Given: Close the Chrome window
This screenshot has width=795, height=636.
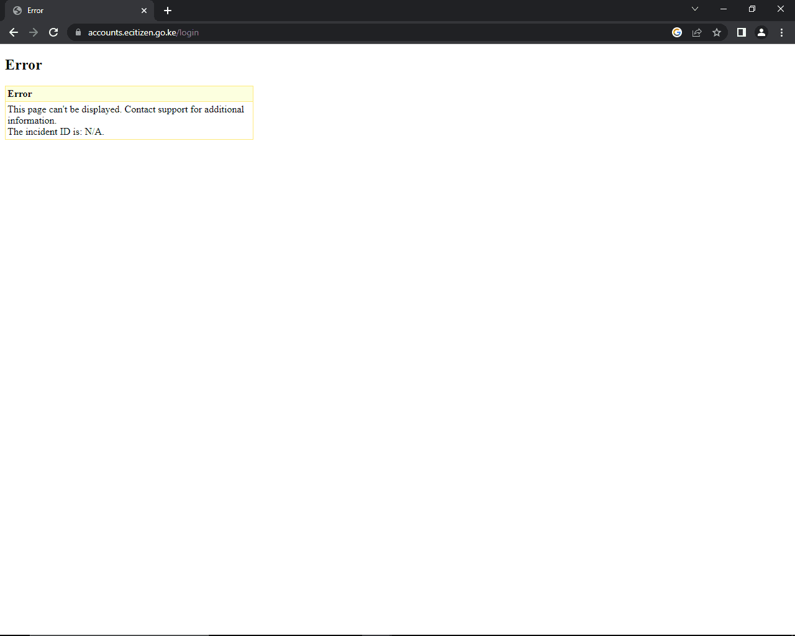Looking at the screenshot, I should (781, 9).
